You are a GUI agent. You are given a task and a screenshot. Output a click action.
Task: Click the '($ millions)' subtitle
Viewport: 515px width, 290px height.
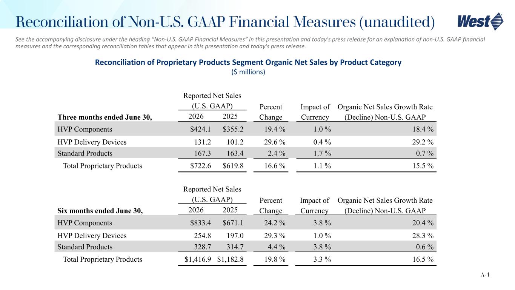tap(248, 72)
